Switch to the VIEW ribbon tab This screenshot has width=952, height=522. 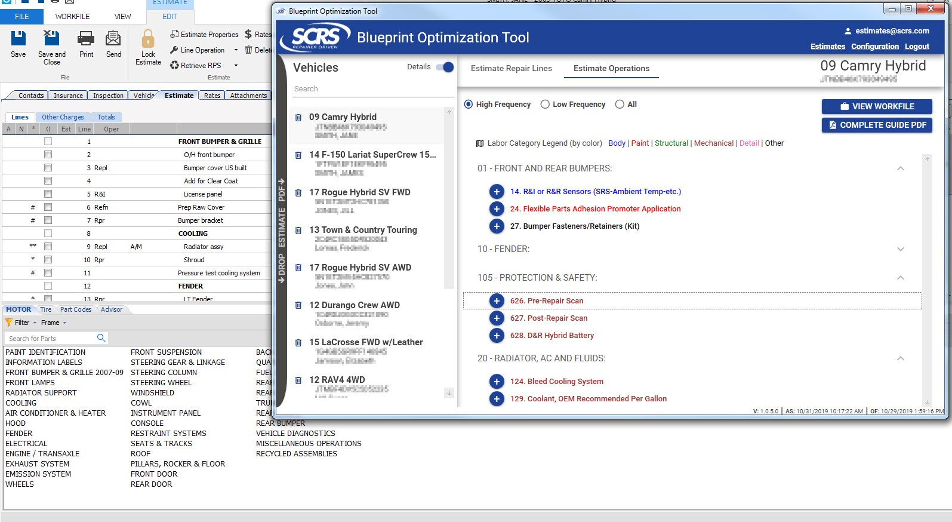tap(122, 16)
